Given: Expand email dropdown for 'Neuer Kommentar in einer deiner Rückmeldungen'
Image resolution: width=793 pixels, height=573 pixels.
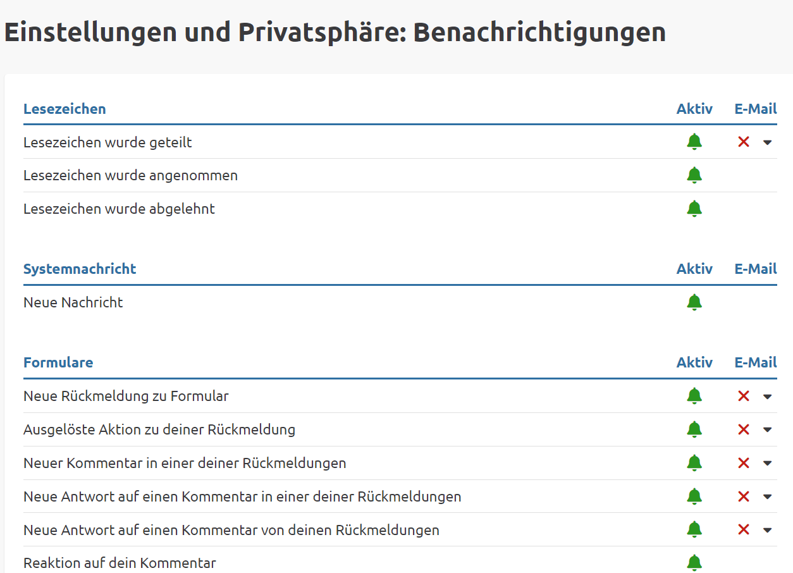Looking at the screenshot, I should pos(768,464).
